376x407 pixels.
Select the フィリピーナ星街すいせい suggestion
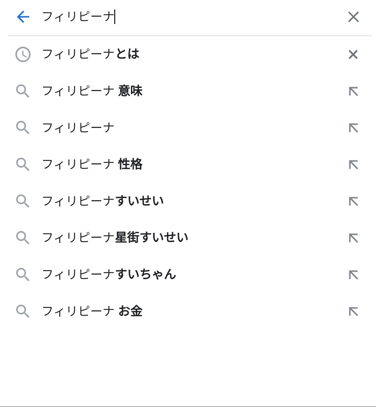tap(115, 238)
